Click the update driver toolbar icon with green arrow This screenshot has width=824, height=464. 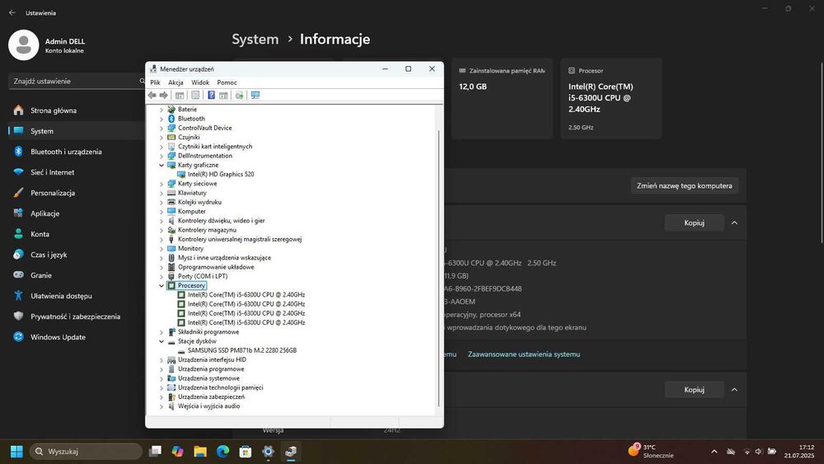click(239, 95)
